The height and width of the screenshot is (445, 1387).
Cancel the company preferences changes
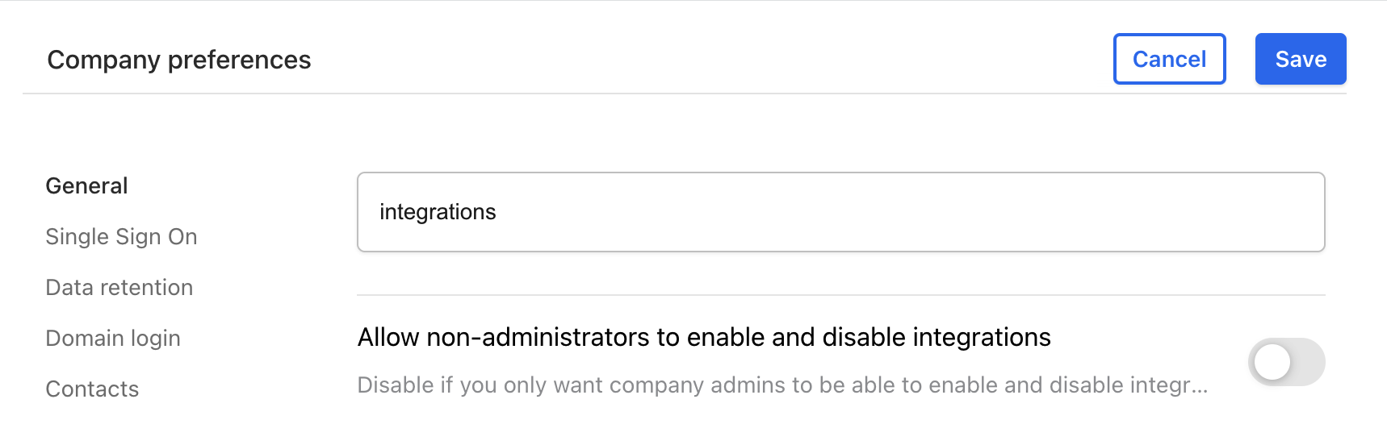pyautogui.click(x=1169, y=59)
